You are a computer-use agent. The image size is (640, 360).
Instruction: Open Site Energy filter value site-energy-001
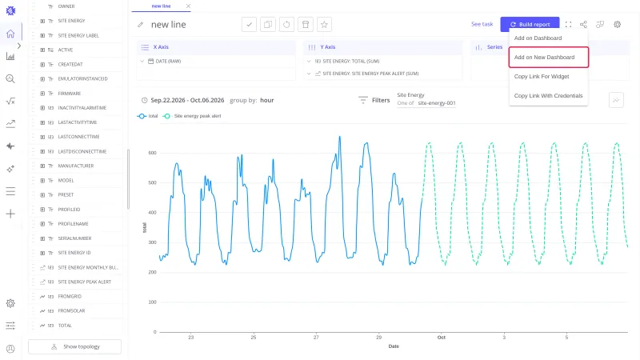[436, 103]
